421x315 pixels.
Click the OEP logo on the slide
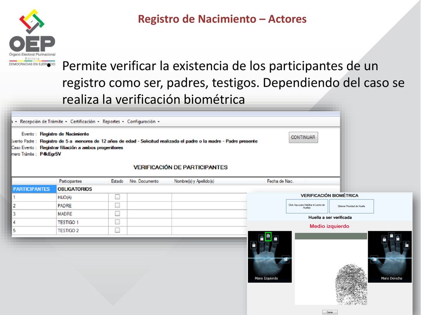[32, 37]
